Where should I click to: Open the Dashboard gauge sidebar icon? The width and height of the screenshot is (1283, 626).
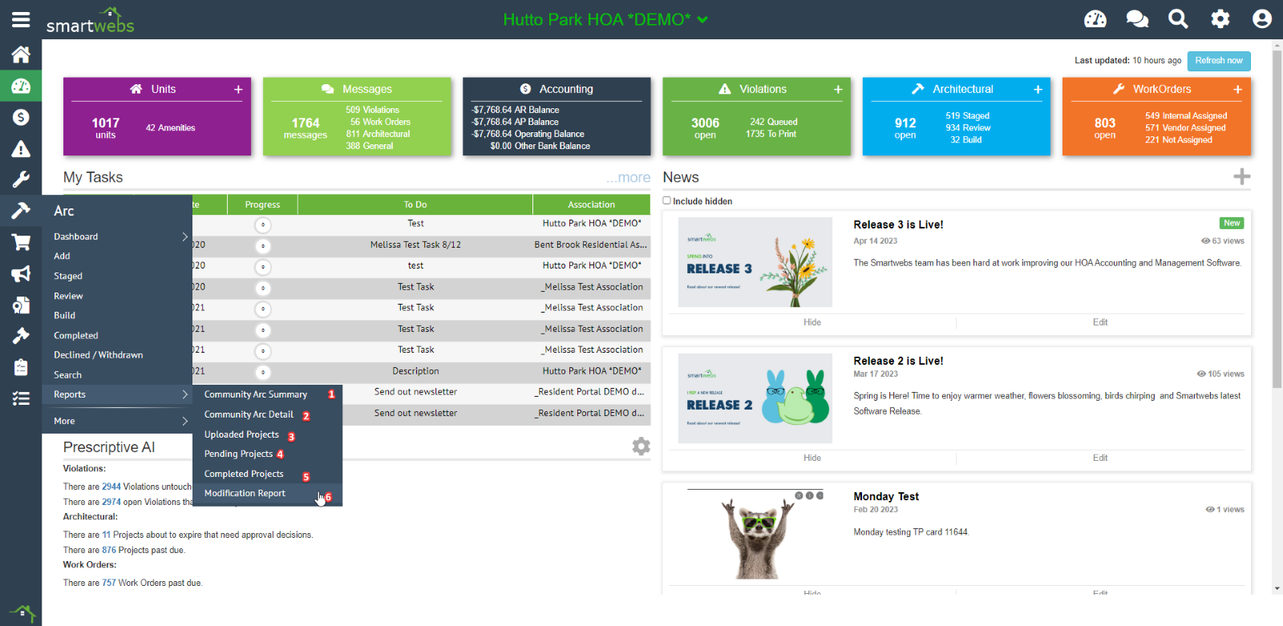pyautogui.click(x=21, y=86)
